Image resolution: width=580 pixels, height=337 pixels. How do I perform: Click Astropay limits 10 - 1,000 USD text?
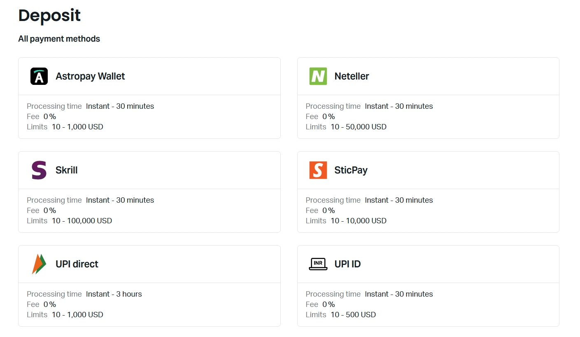coord(77,127)
